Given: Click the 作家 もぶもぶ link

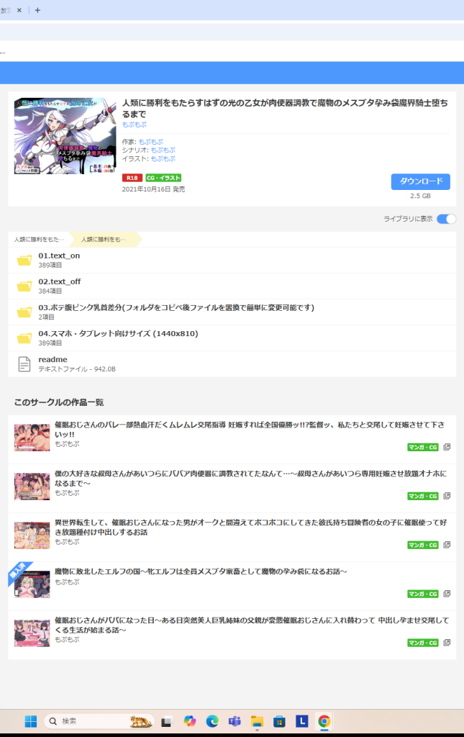Looking at the screenshot, I should click(x=151, y=142).
